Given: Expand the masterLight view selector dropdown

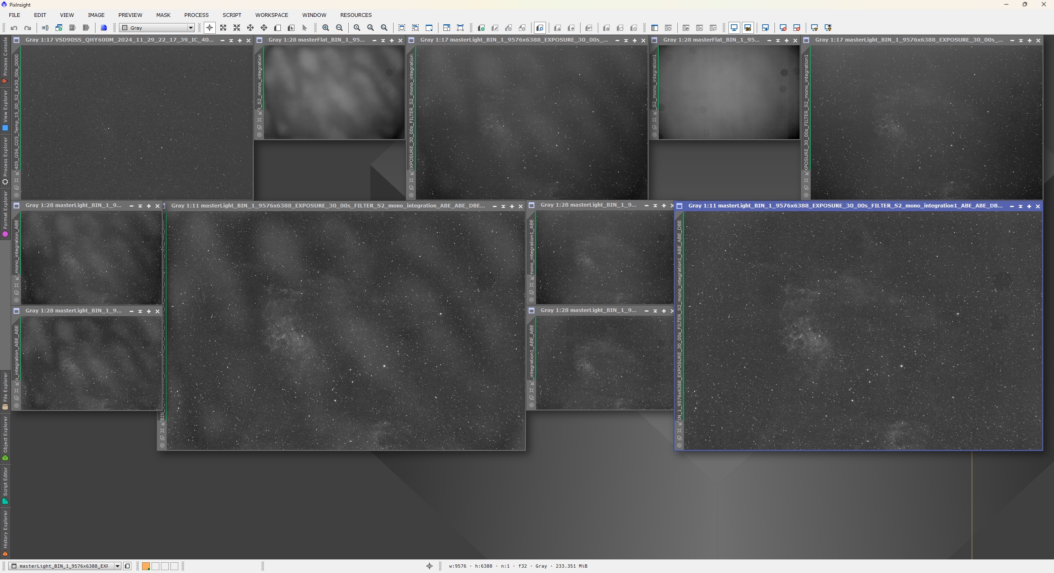Looking at the screenshot, I should click(x=117, y=566).
